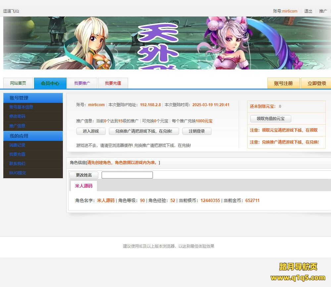Image resolution: width=331 pixels, height=287 pixels.
Task: View 消费记录 in the sidebar
Action: pyautogui.click(x=17, y=145)
